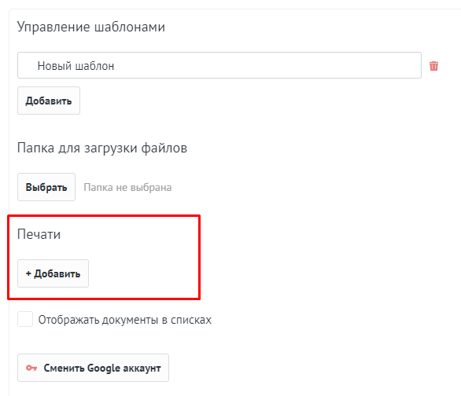Enable Отображать документы в списках checkbox
Image resolution: width=461 pixels, height=396 pixels.
(25, 319)
